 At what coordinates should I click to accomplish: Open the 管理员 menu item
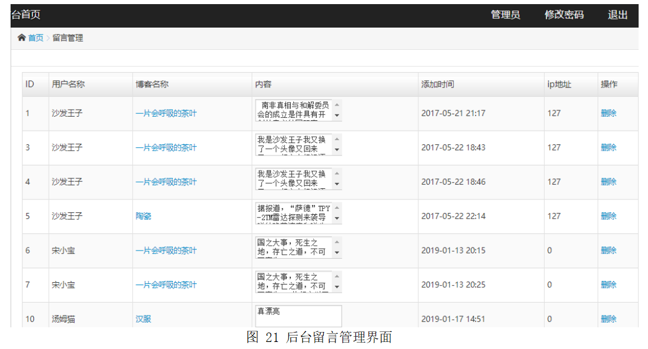click(505, 15)
